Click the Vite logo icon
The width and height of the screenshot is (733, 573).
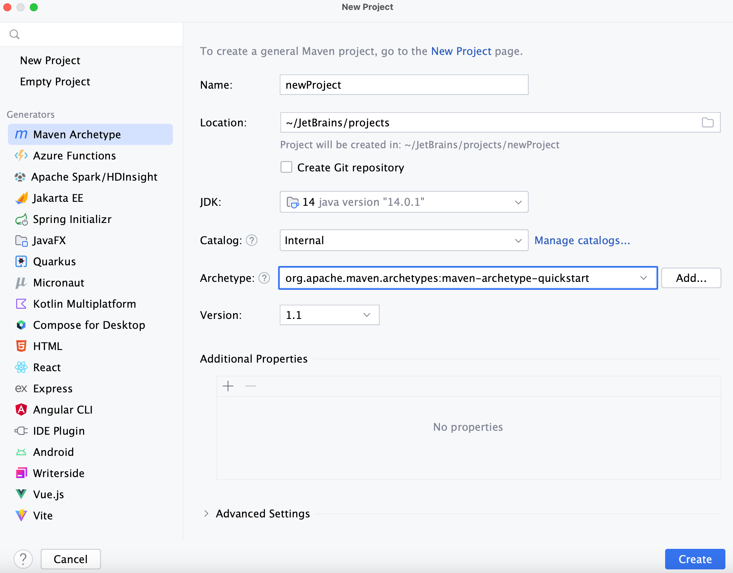point(21,515)
